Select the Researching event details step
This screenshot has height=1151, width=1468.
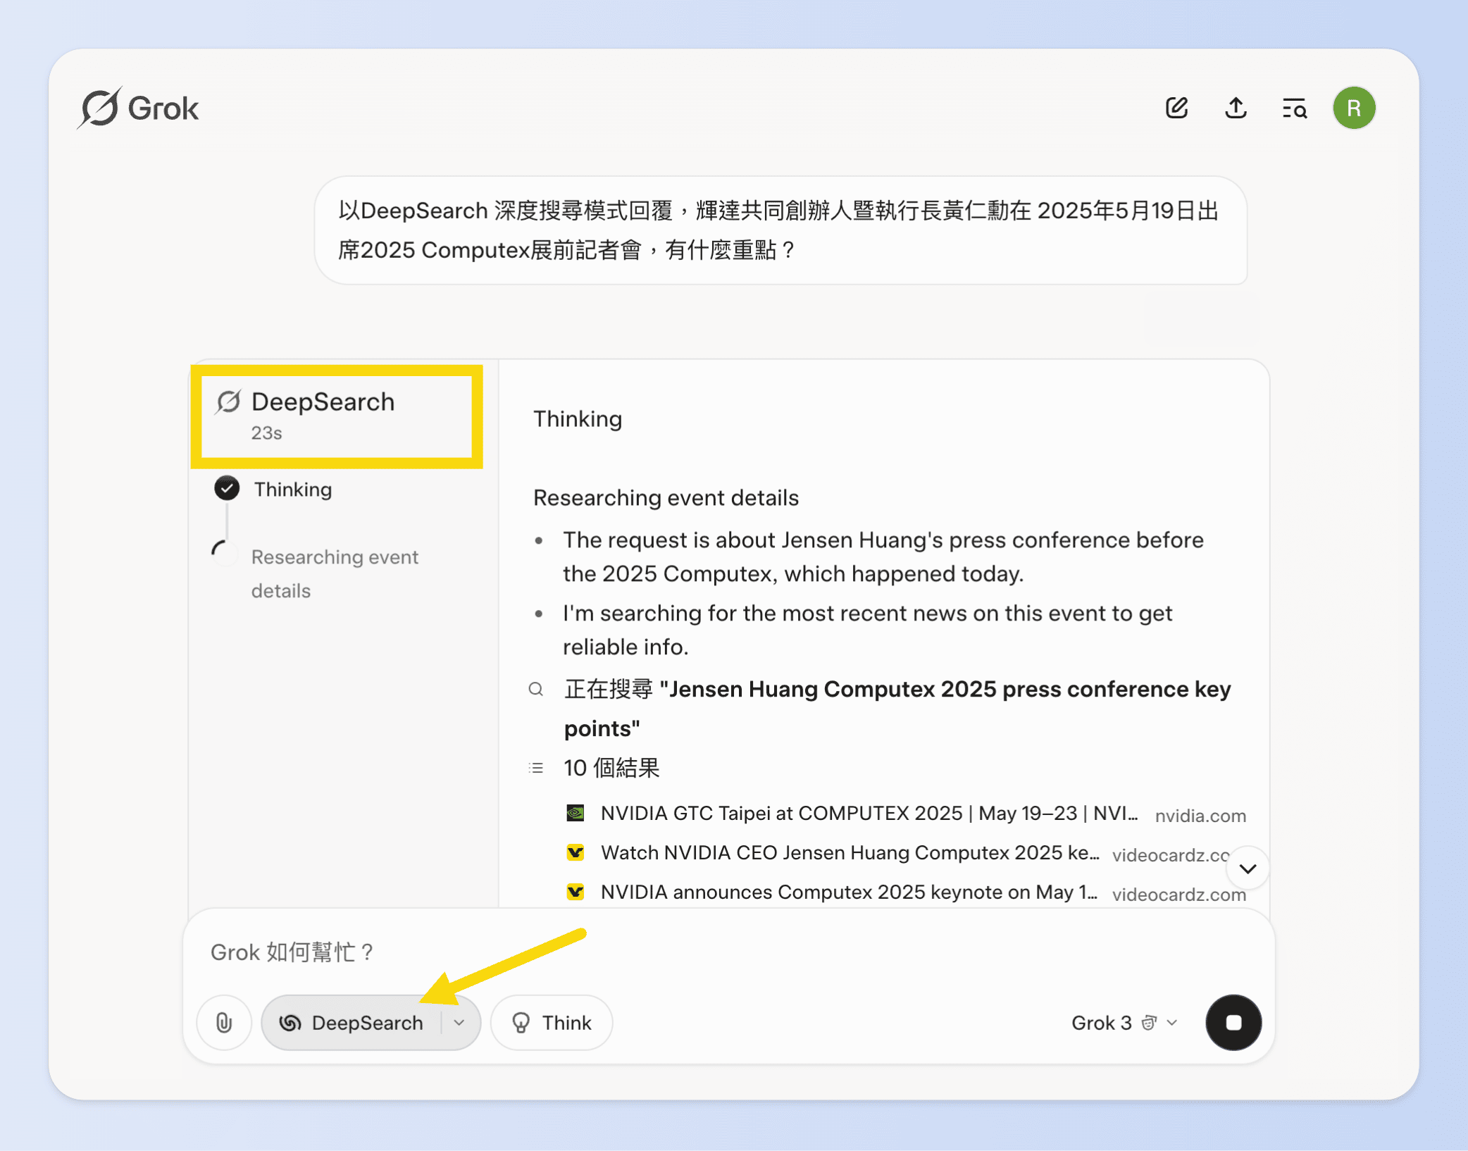click(335, 573)
